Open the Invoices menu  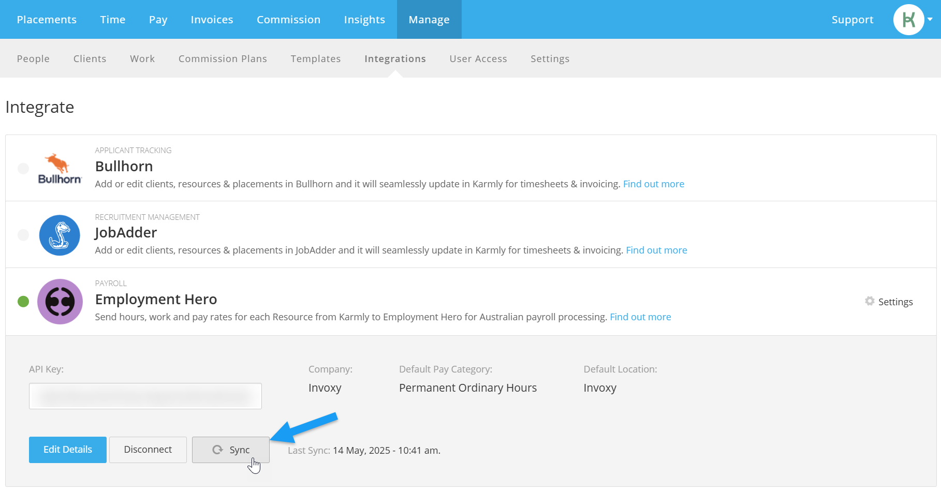point(212,20)
